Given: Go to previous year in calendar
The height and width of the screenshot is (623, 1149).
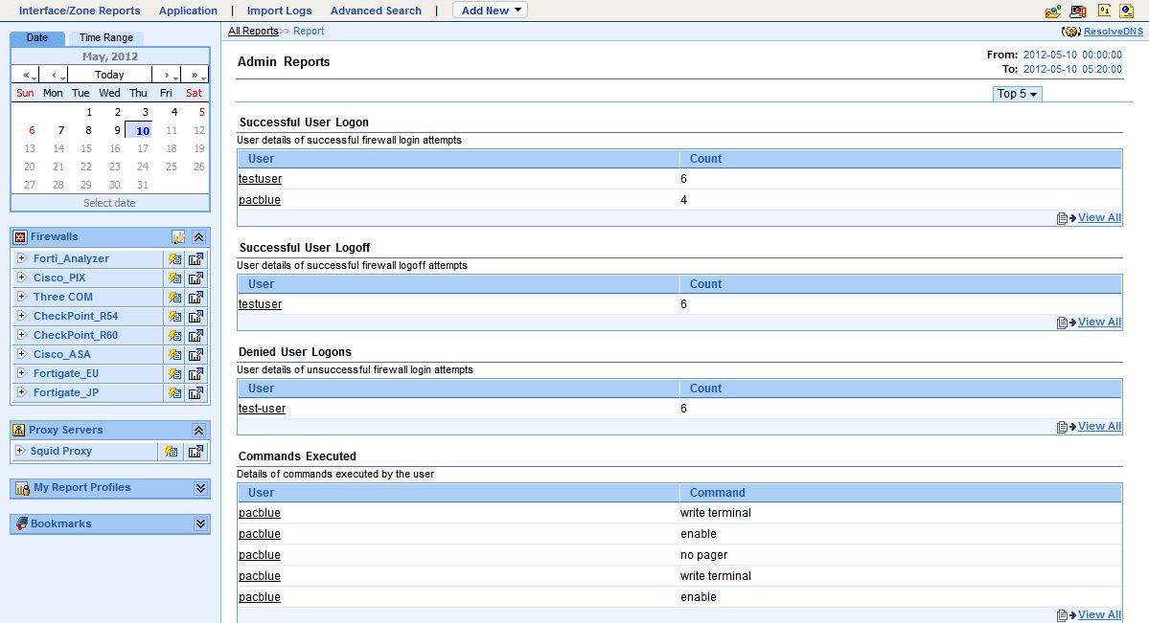Looking at the screenshot, I should tap(27, 74).
